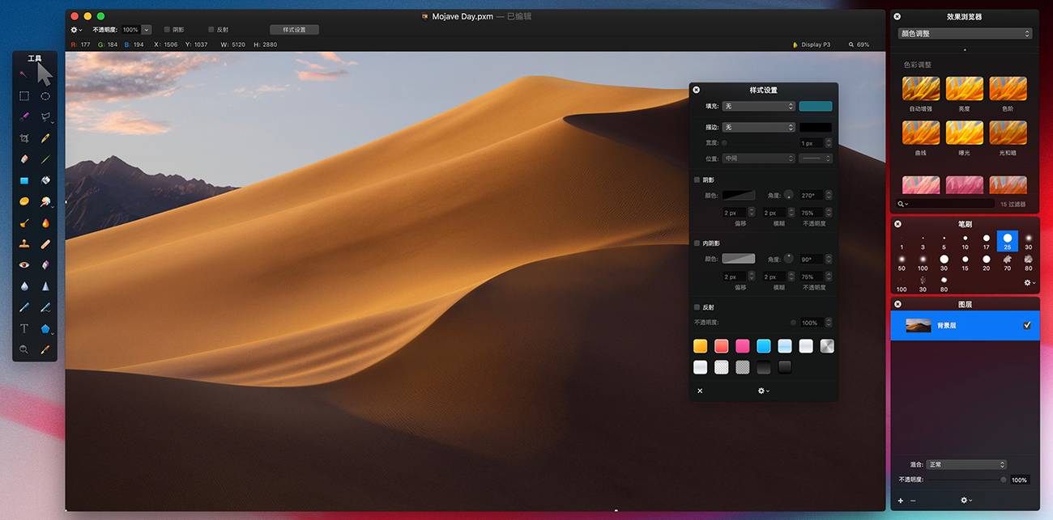Open the 描边 stroke type dropdown
Viewport: 1053px width, 520px height.
[x=758, y=127]
